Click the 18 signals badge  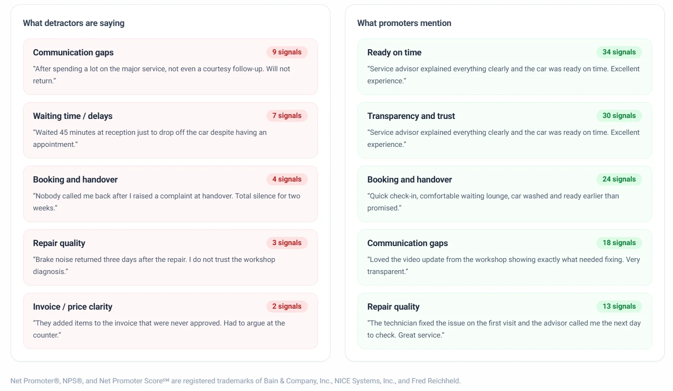point(619,243)
